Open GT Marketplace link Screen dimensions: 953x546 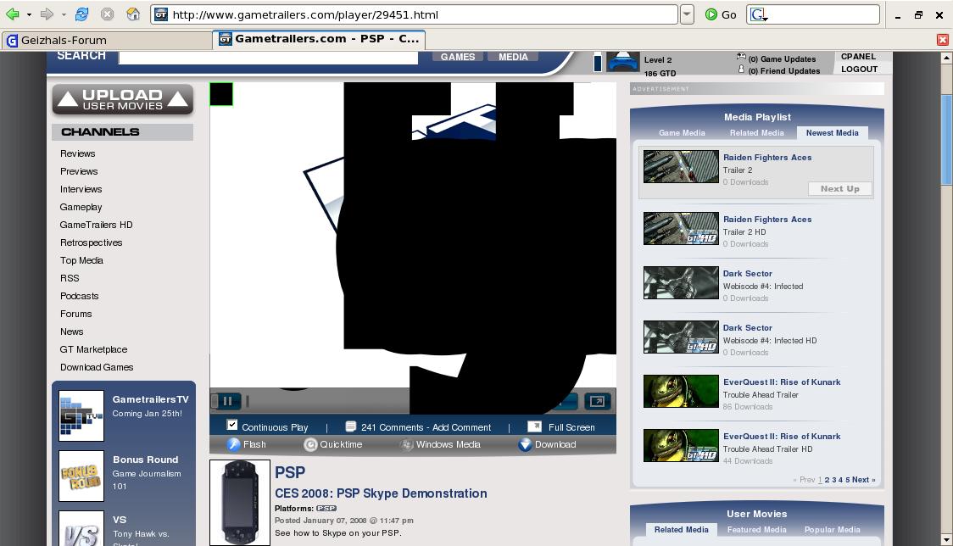click(93, 349)
